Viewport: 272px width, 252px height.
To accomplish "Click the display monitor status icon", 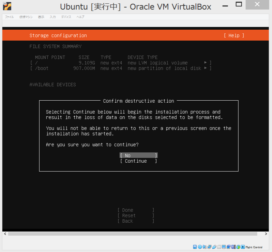I will point(224,247).
